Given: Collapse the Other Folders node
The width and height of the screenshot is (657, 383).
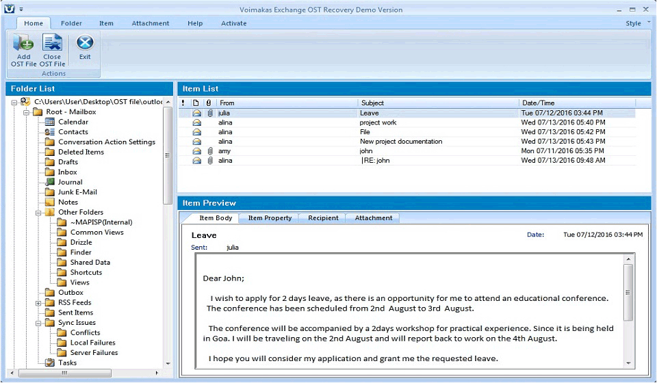Looking at the screenshot, I should tap(38, 213).
